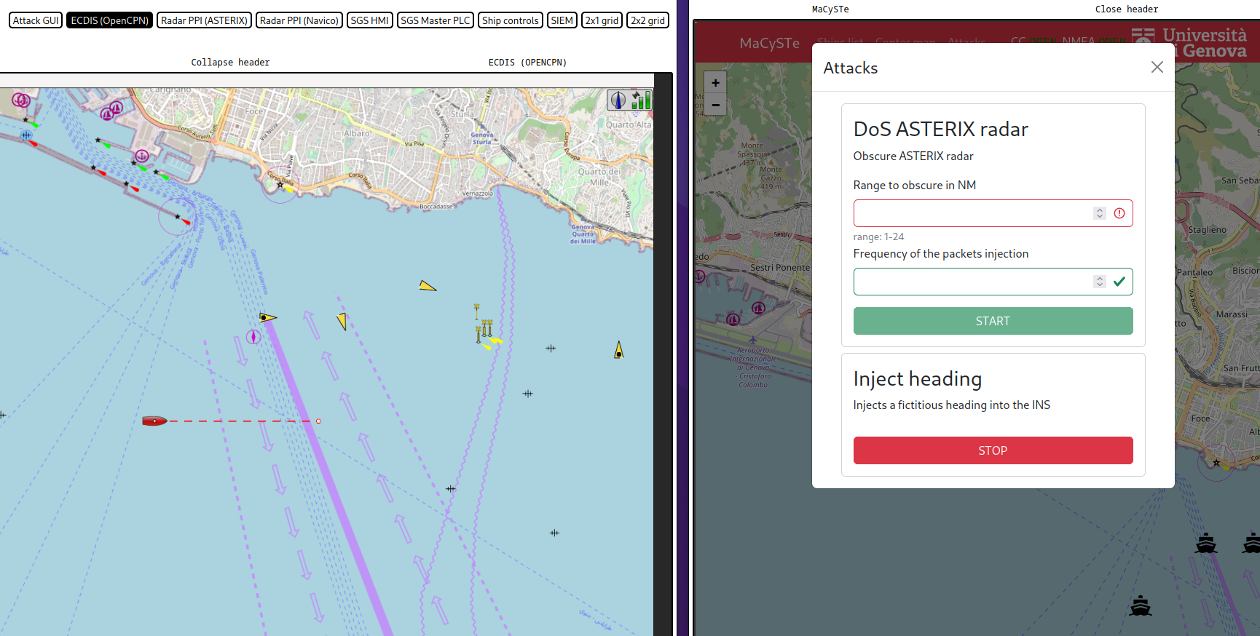The height and width of the screenshot is (636, 1260).
Task: Stop the Inject heading attack
Action: [x=993, y=450]
